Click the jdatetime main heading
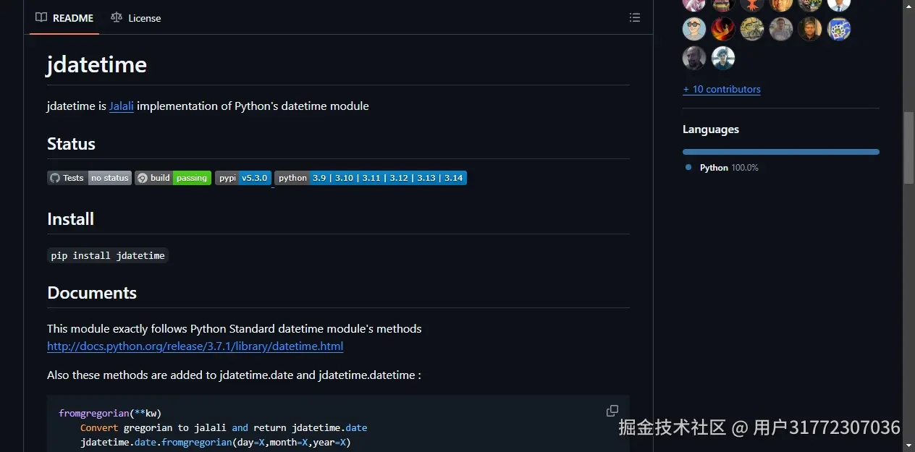 pyautogui.click(x=97, y=64)
